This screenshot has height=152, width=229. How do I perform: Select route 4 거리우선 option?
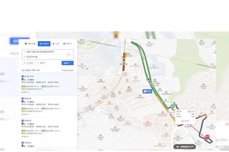(48, 144)
